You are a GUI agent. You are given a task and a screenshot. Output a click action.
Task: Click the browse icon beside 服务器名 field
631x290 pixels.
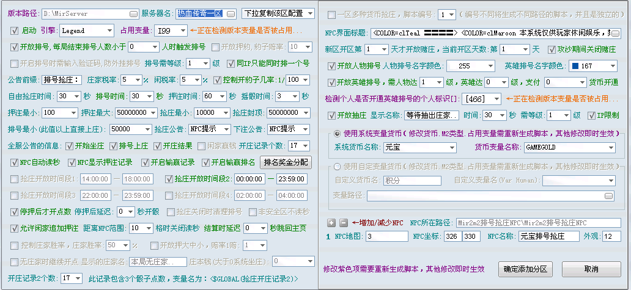(x=231, y=14)
